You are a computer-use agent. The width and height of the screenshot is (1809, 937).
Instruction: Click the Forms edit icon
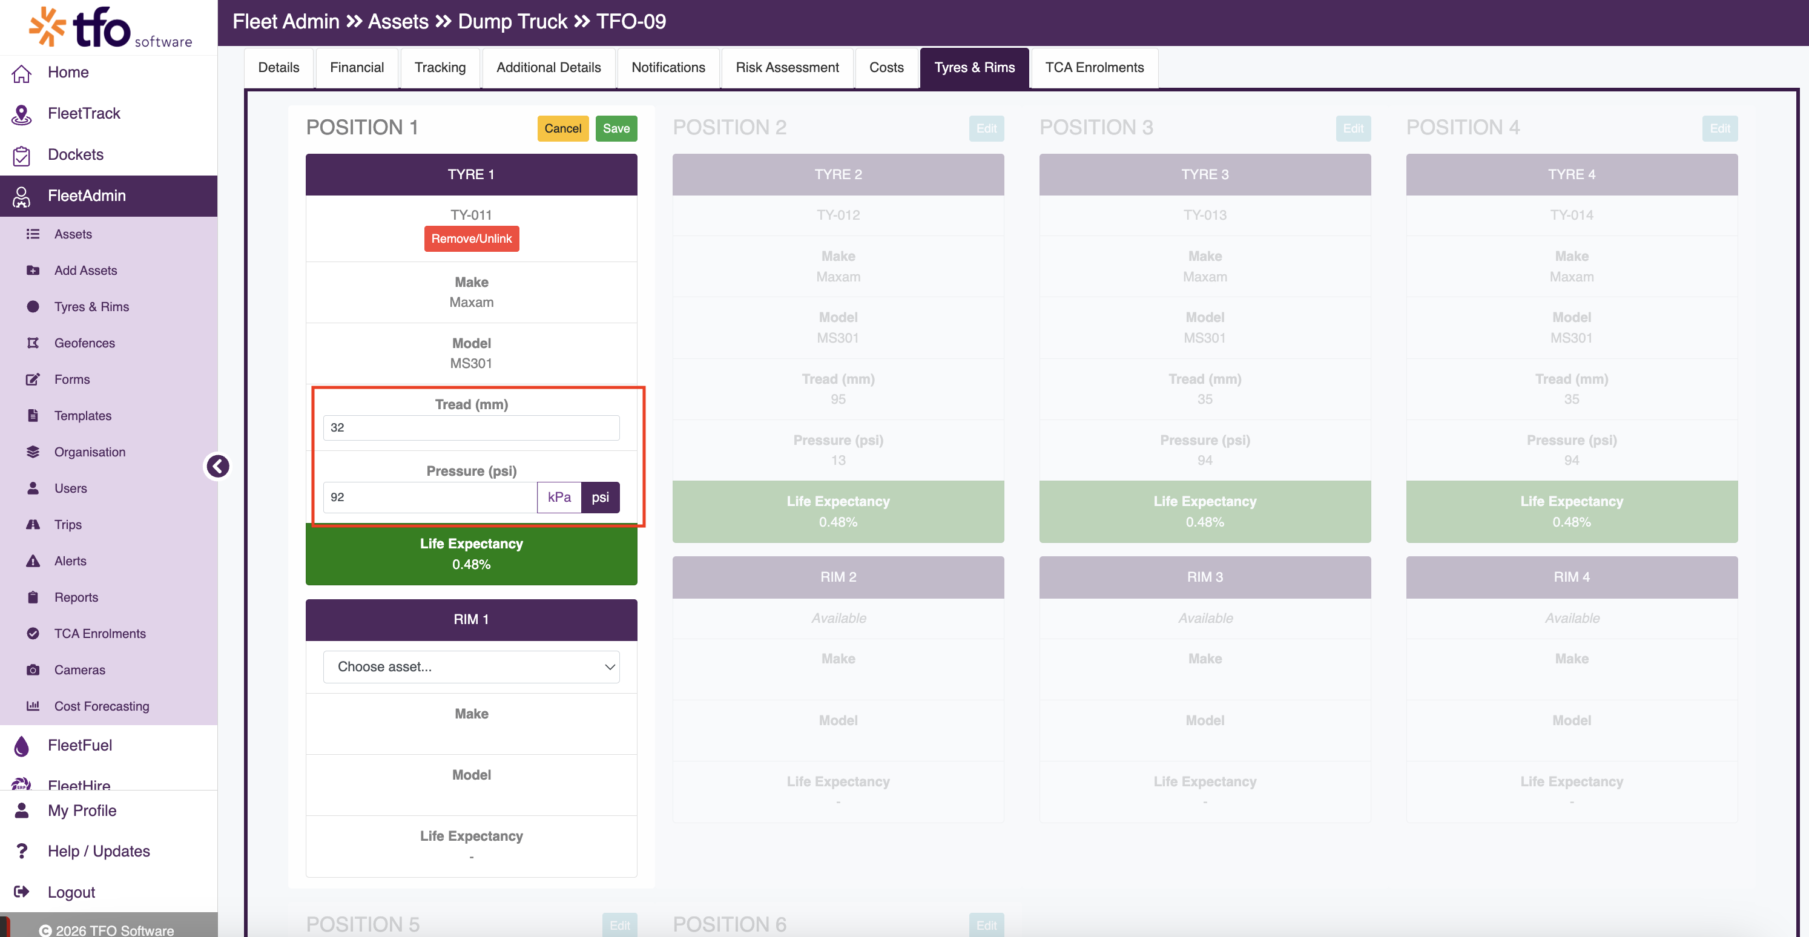(x=33, y=380)
